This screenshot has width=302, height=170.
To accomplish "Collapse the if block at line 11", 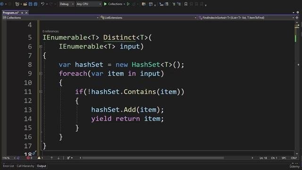I will (41, 92).
